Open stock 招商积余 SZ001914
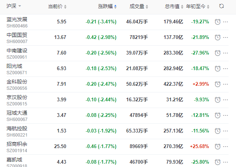 pyautogui.click(x=17, y=147)
